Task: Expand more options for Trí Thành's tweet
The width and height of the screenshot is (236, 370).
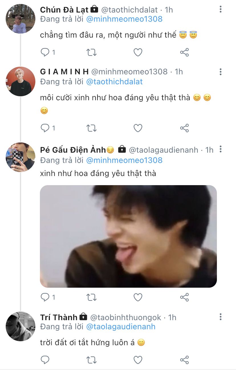Action: click(221, 317)
